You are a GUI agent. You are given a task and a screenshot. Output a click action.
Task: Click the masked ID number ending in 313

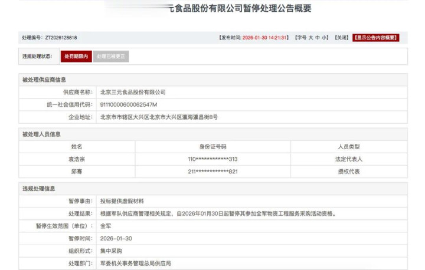coord(212,159)
